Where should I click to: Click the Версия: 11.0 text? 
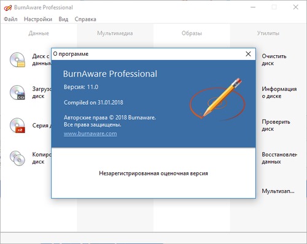[81, 87]
